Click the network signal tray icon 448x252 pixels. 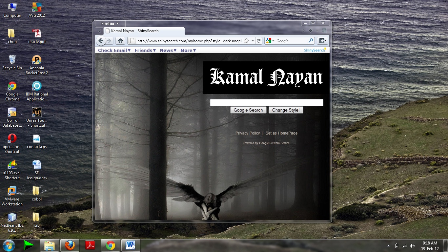tap(404, 246)
